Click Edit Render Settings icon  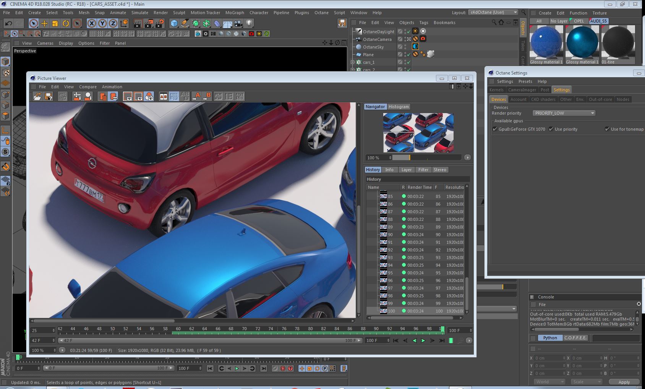coord(159,24)
